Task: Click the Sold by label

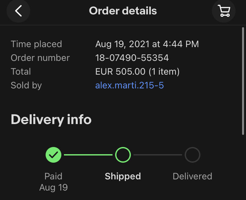Action: [26, 85]
